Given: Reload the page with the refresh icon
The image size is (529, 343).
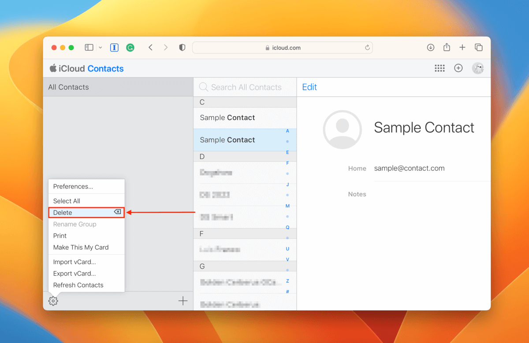Looking at the screenshot, I should point(367,48).
